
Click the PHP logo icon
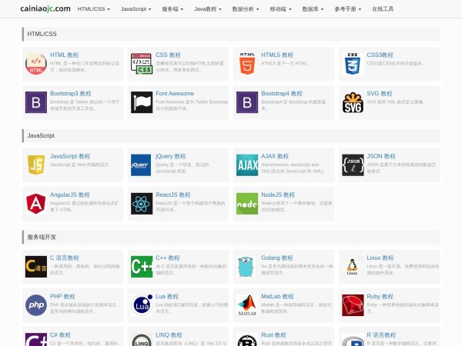click(35, 304)
